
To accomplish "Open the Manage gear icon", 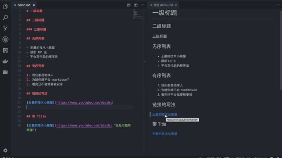I will click(x=5, y=151).
